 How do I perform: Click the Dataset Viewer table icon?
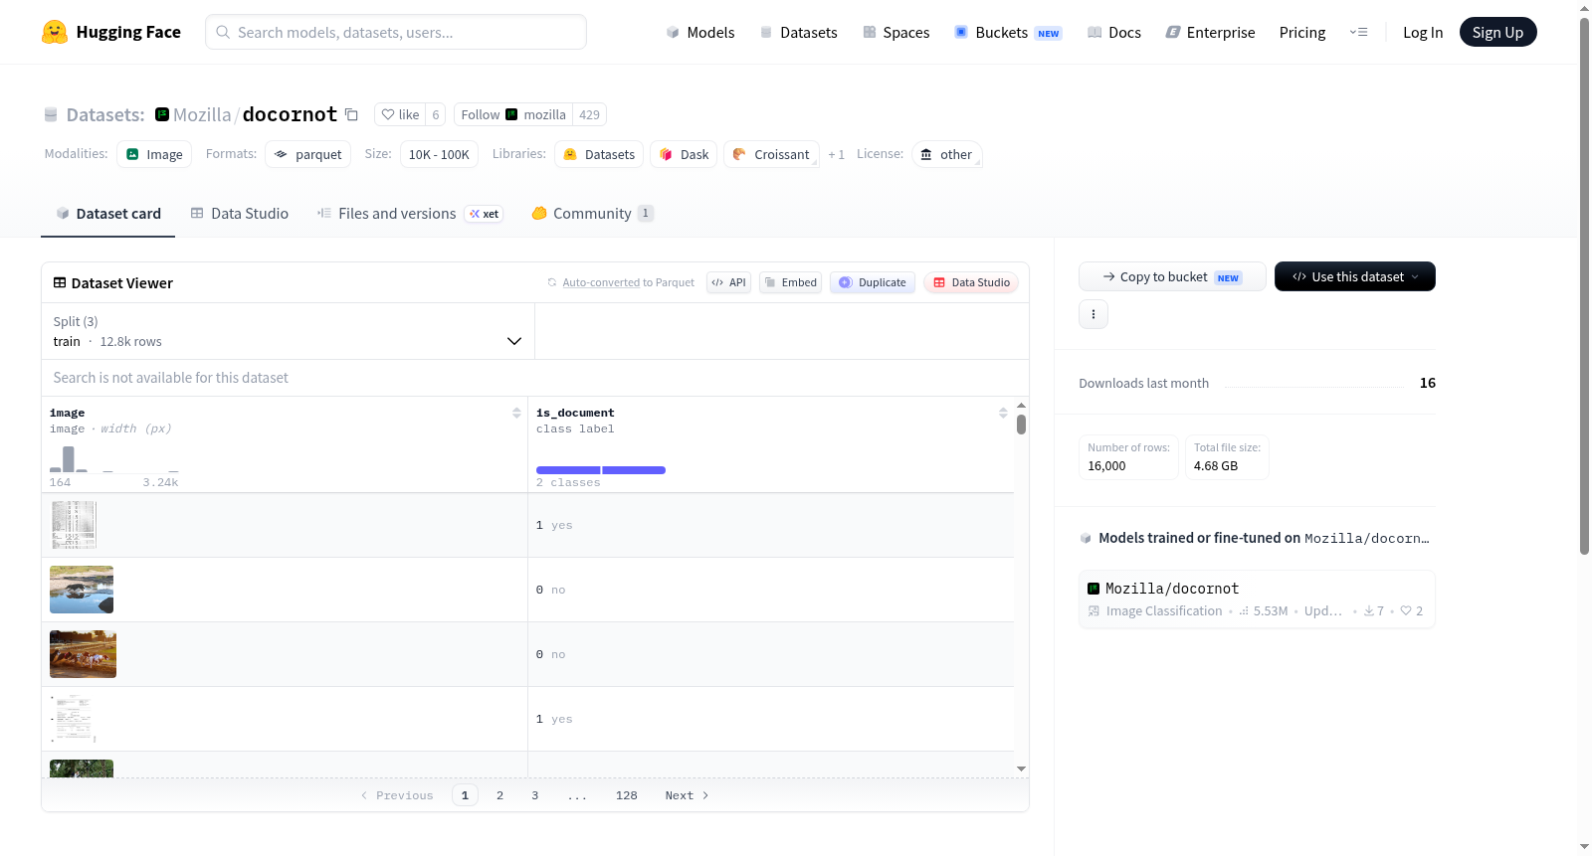60,282
